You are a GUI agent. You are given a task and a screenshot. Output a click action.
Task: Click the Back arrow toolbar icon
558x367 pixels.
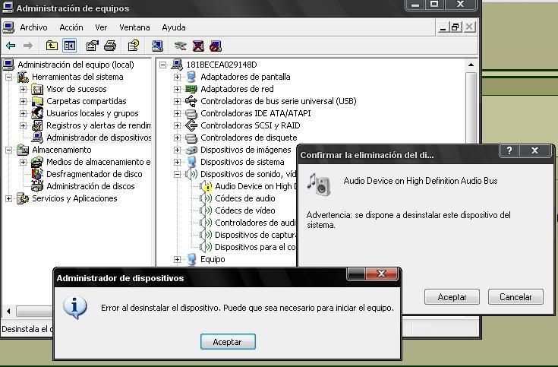tap(11, 46)
